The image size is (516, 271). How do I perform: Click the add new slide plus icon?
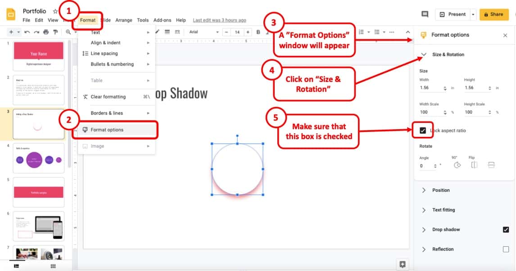(x=11, y=32)
